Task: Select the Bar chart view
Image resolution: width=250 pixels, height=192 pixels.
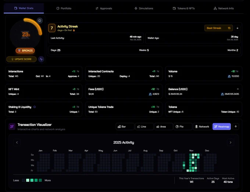Action: (125, 126)
